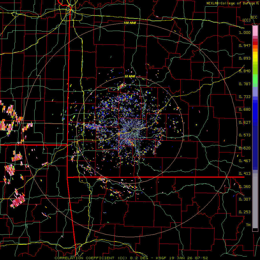Pick the red segment of color bar
The width and height of the screenshot is (260, 260).
coord(255,43)
